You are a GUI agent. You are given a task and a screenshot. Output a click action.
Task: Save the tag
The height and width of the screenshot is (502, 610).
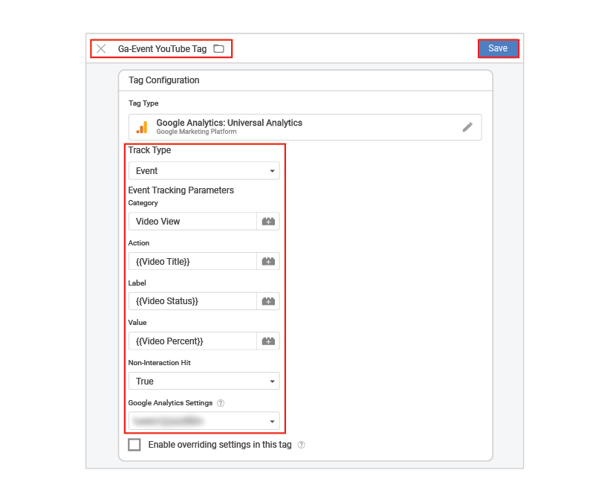click(x=498, y=48)
